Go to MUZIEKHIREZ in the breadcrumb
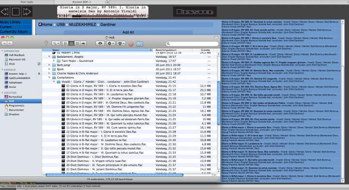The width and height of the screenshot is (349, 190). pos(82,24)
